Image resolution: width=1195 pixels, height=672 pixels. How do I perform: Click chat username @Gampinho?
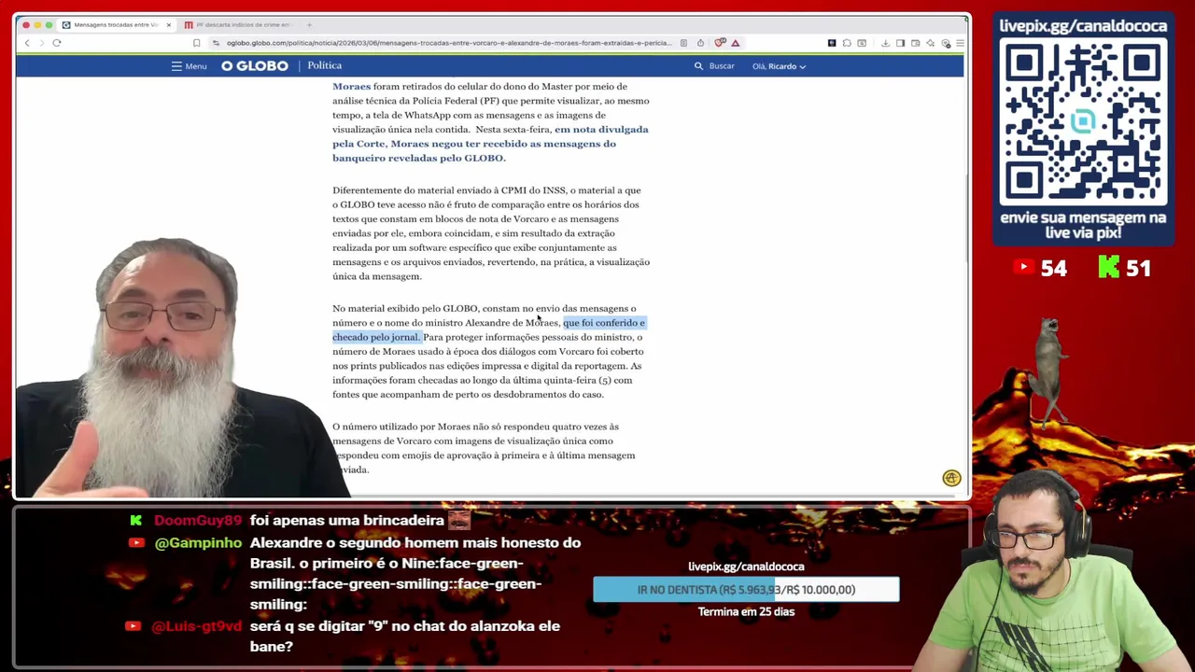coord(198,543)
